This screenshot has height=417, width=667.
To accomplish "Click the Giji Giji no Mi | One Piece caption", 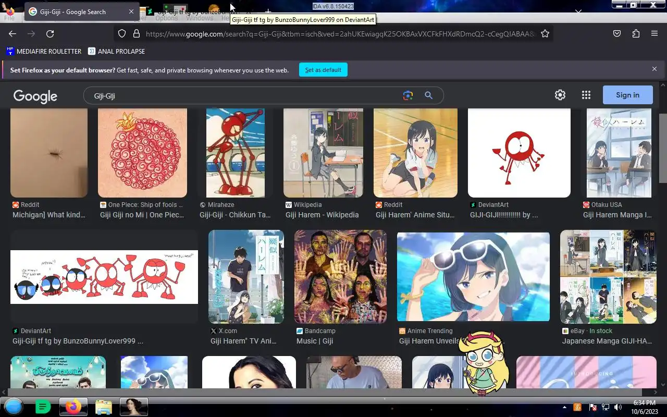I will [142, 215].
